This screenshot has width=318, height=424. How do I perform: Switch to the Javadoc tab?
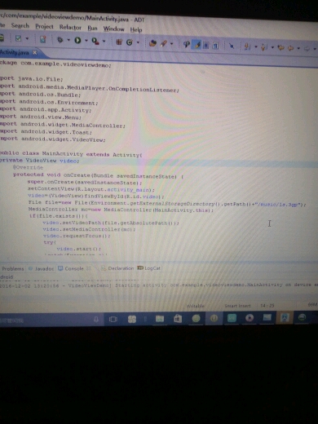point(42,268)
